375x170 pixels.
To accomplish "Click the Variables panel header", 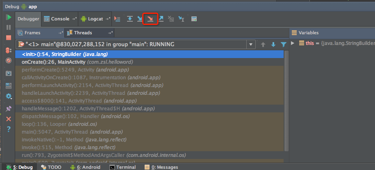I will [332, 33].
